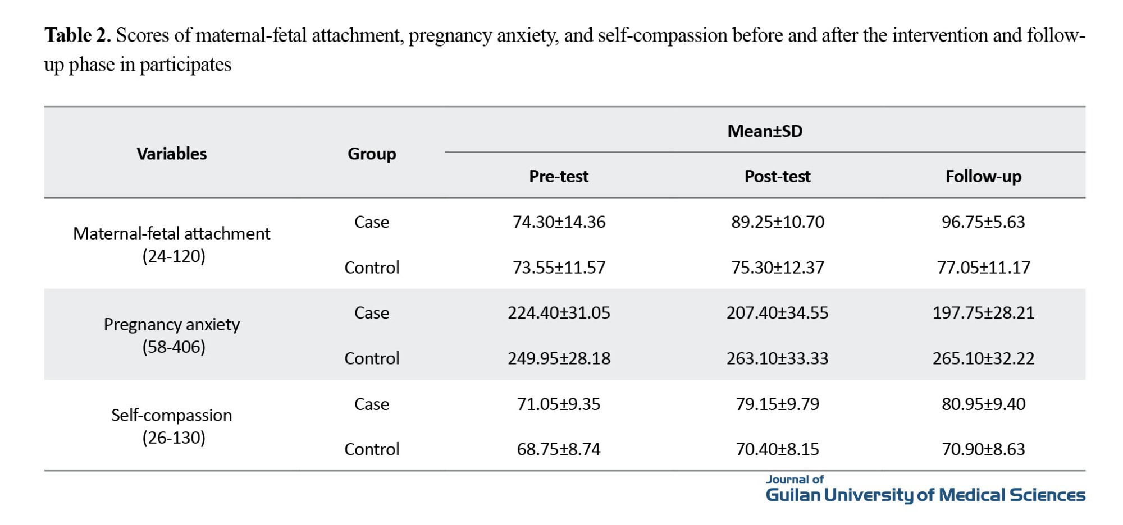This screenshot has height=525, width=1123.
Task: Click the post-test value 263.10±33.33
Action: coord(777,358)
